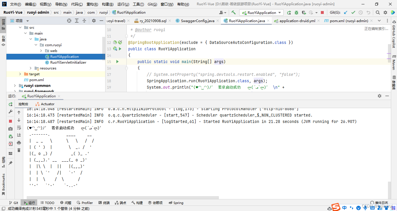Open project panel options gear
The height and width of the screenshot is (211, 397).
94,21
